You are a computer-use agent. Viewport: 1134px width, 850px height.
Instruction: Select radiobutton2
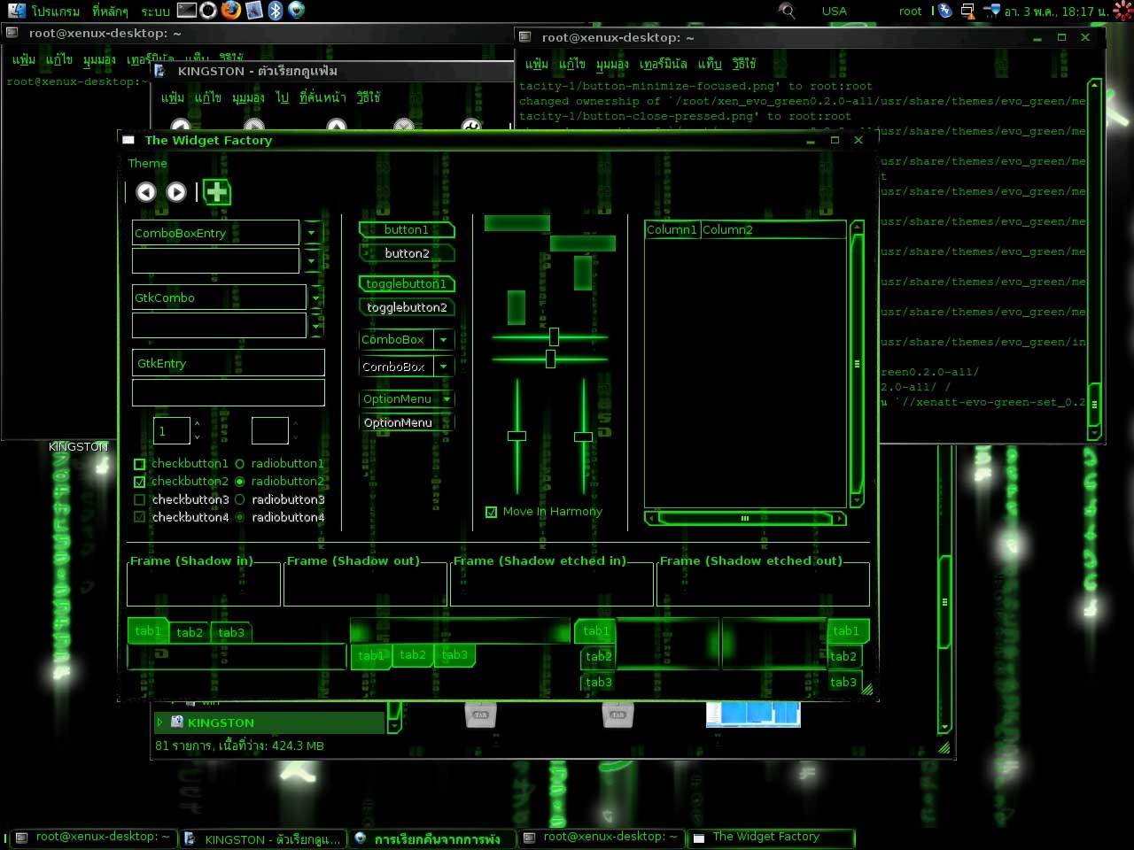[239, 482]
